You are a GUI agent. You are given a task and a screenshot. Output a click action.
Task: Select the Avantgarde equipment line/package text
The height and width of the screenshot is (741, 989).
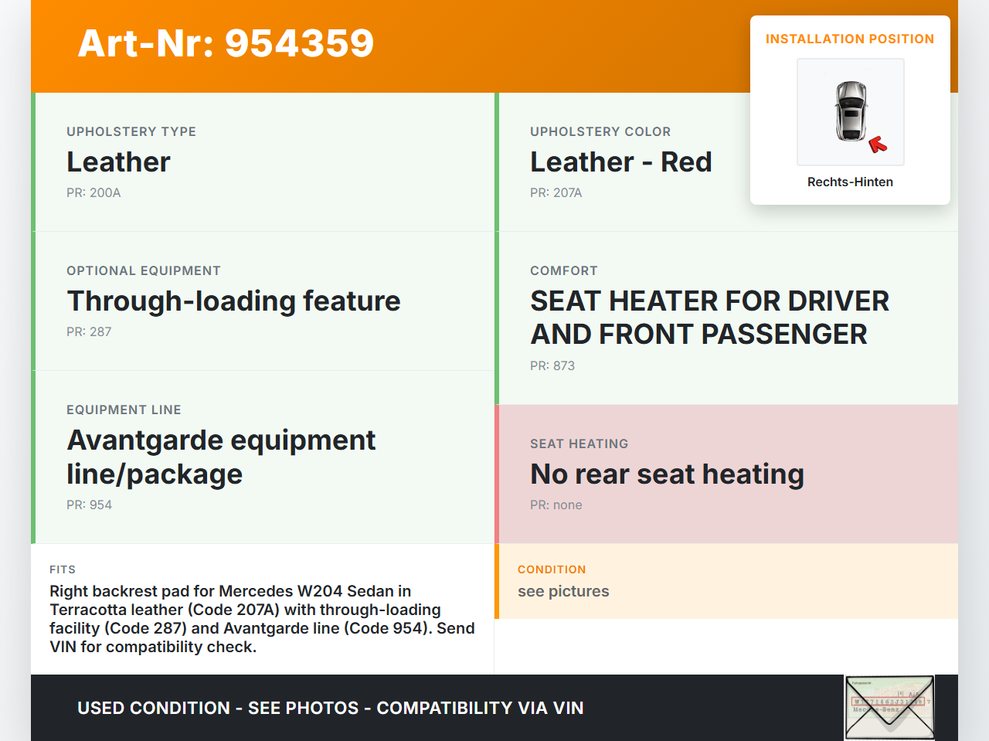[221, 457]
